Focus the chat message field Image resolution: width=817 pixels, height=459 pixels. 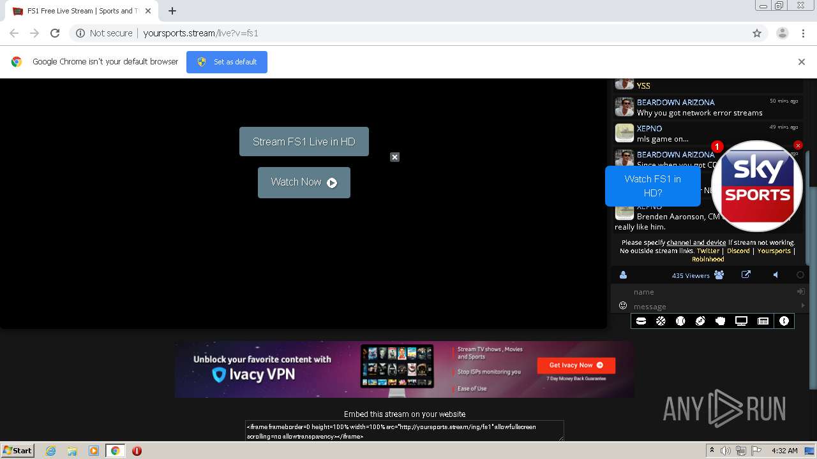714,307
